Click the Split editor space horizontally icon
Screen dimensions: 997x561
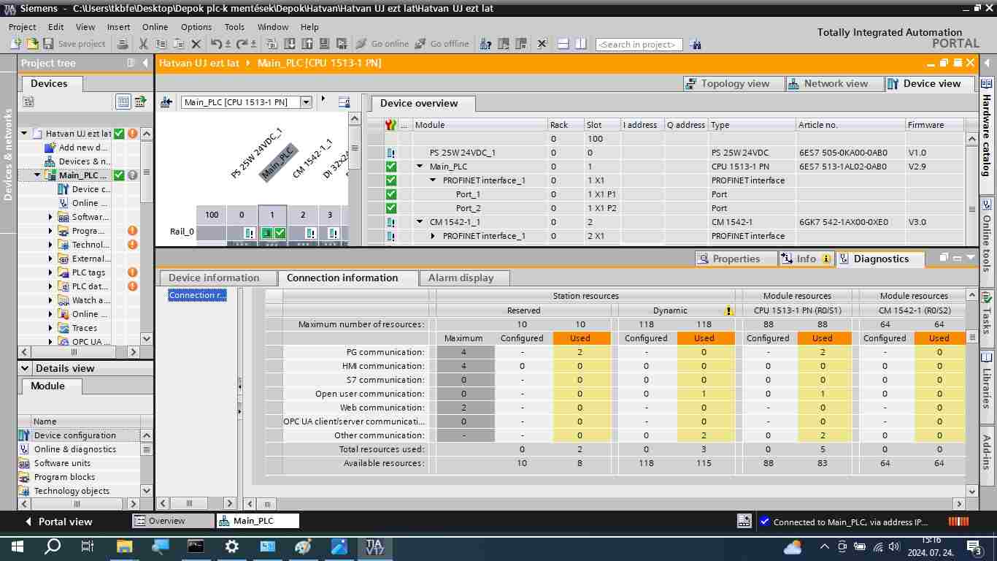click(563, 44)
